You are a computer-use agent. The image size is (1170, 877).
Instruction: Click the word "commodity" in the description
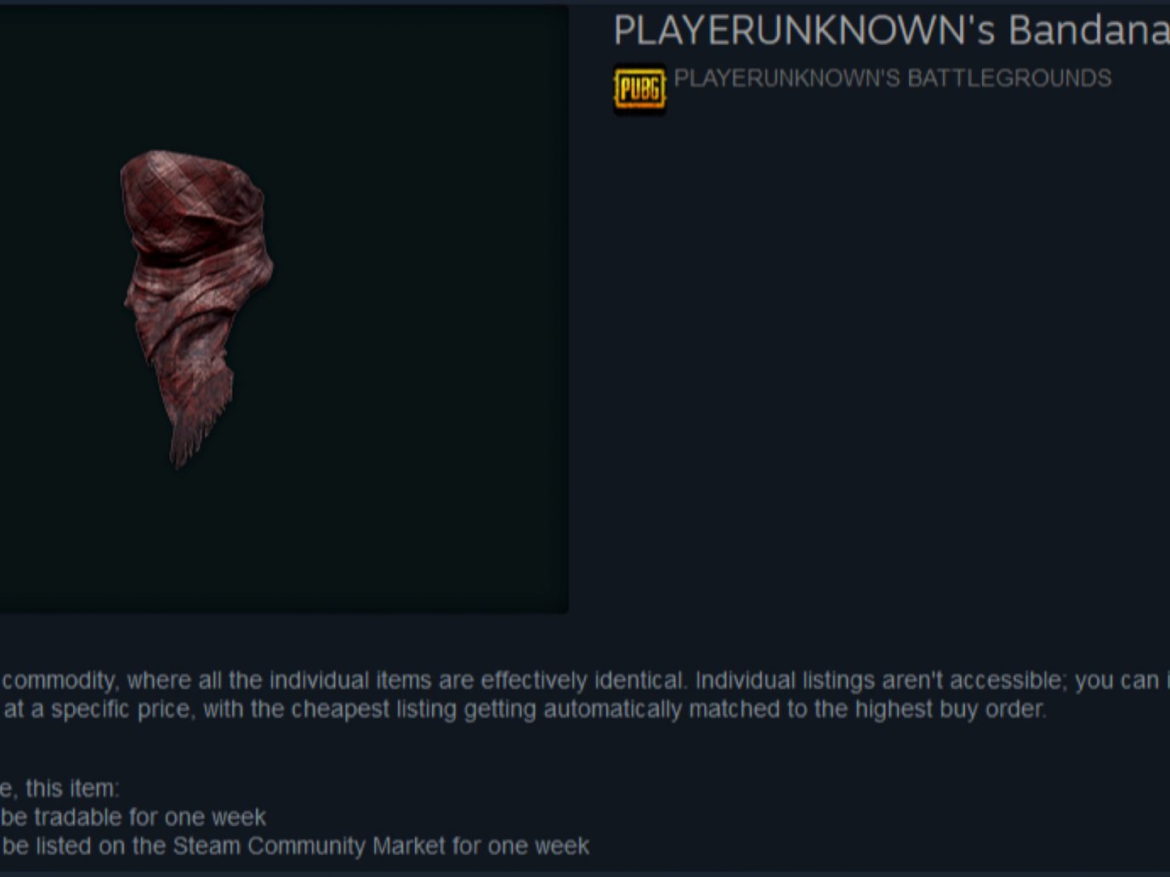point(59,681)
